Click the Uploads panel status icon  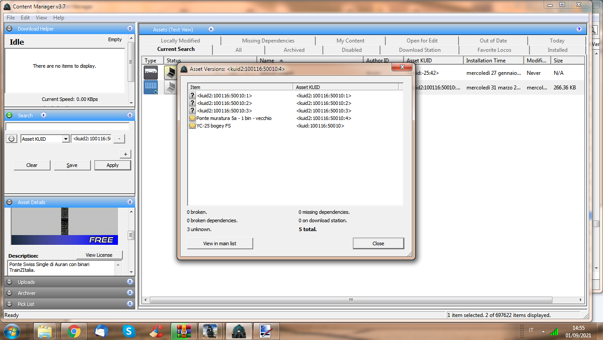tap(9, 282)
